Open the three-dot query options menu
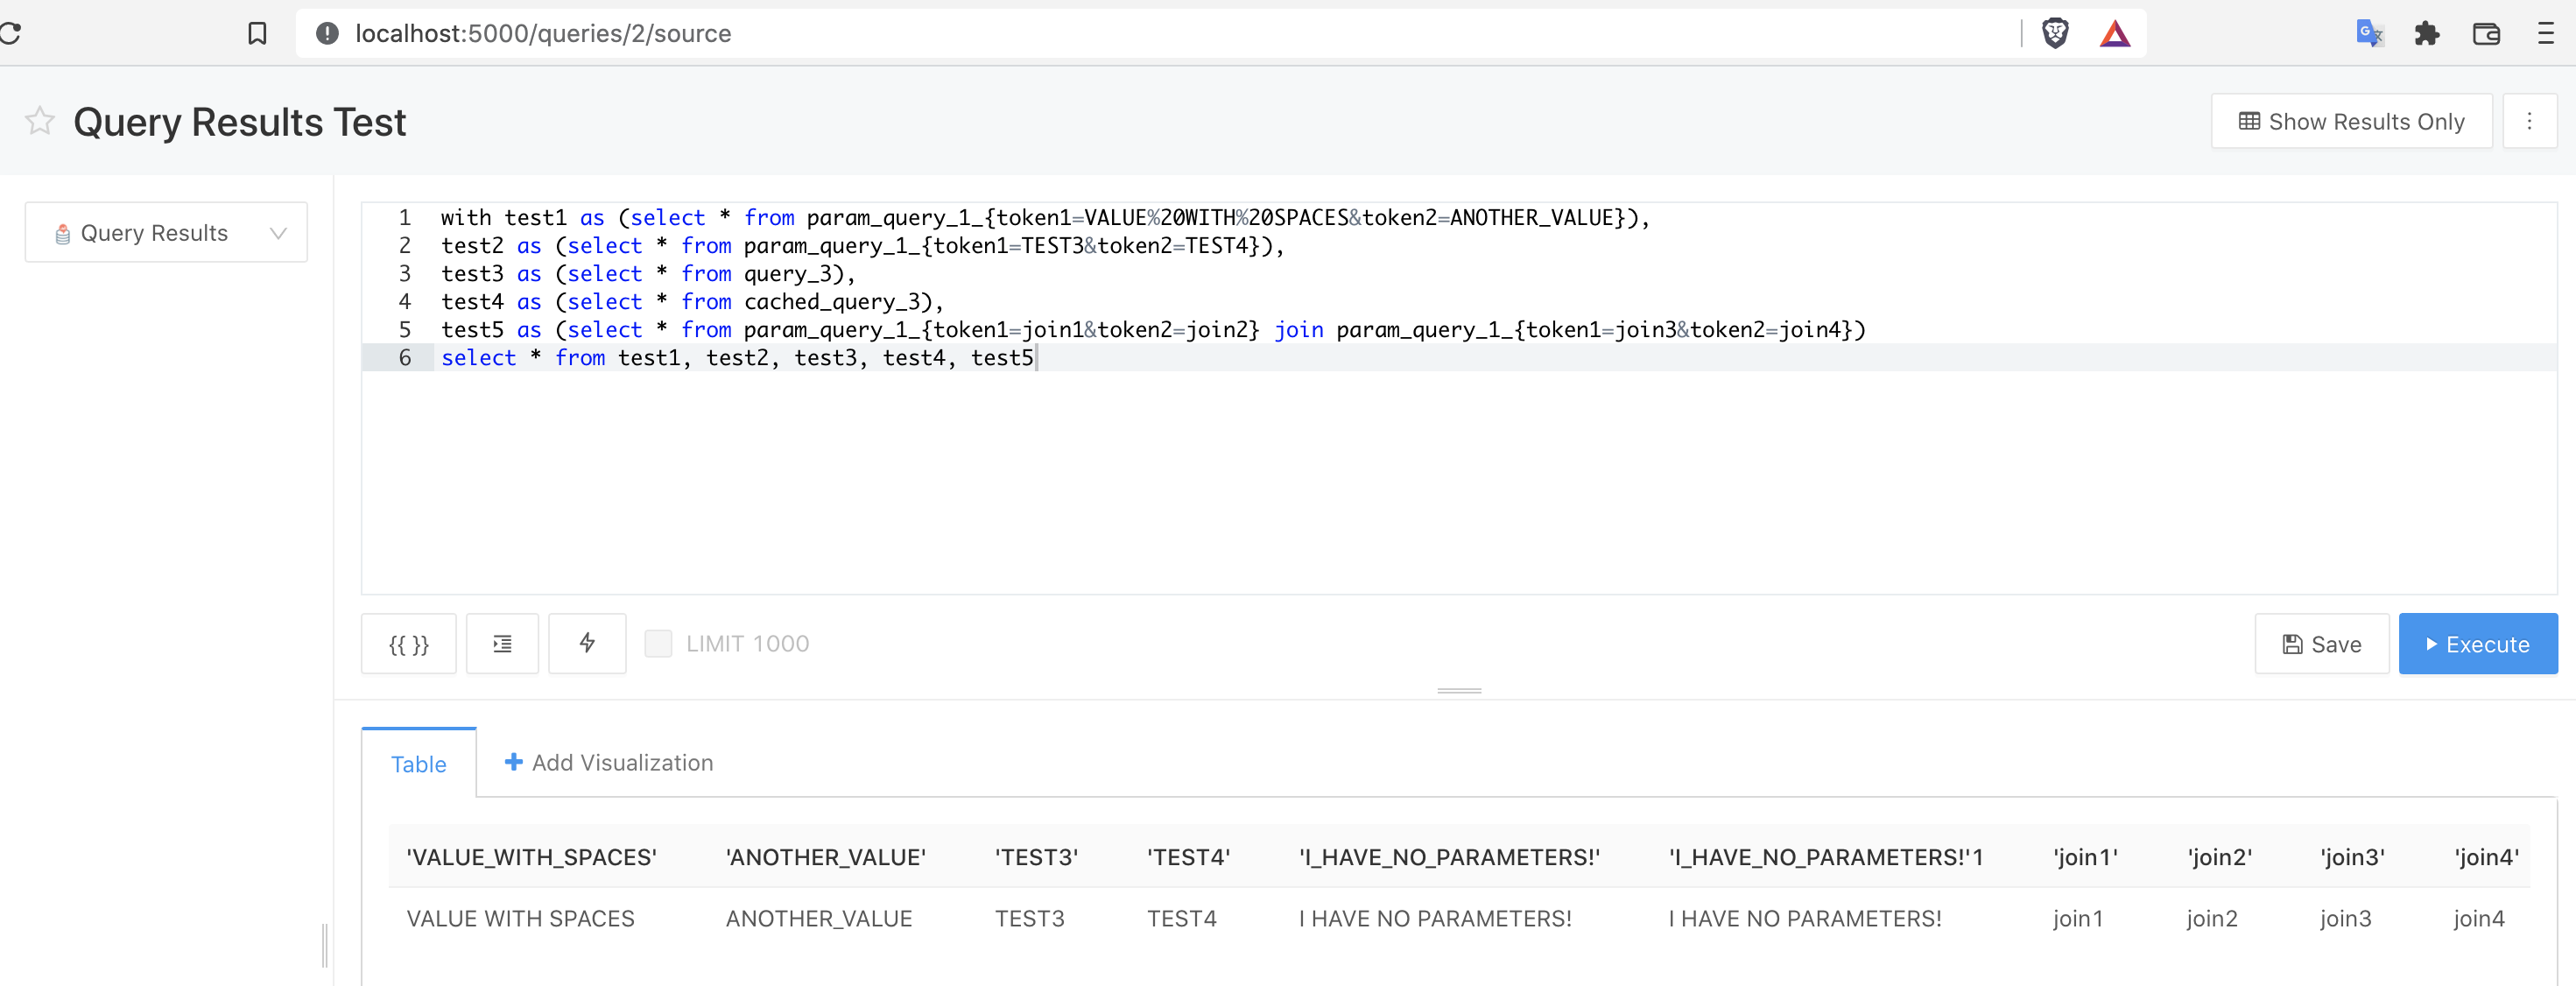 (2529, 121)
